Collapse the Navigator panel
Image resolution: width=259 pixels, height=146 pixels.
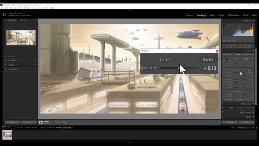[x=6, y=20]
